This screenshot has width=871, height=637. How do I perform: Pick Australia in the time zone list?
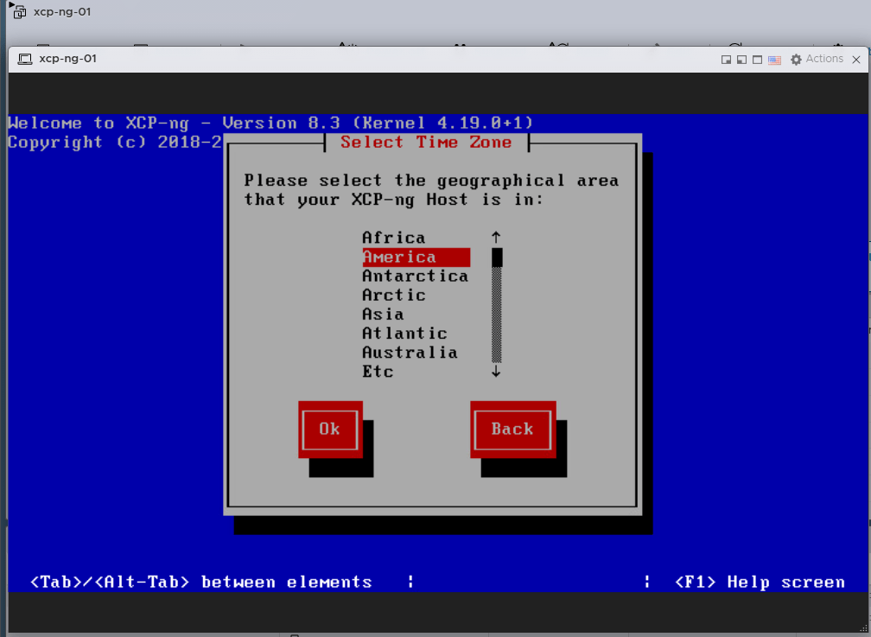410,352
